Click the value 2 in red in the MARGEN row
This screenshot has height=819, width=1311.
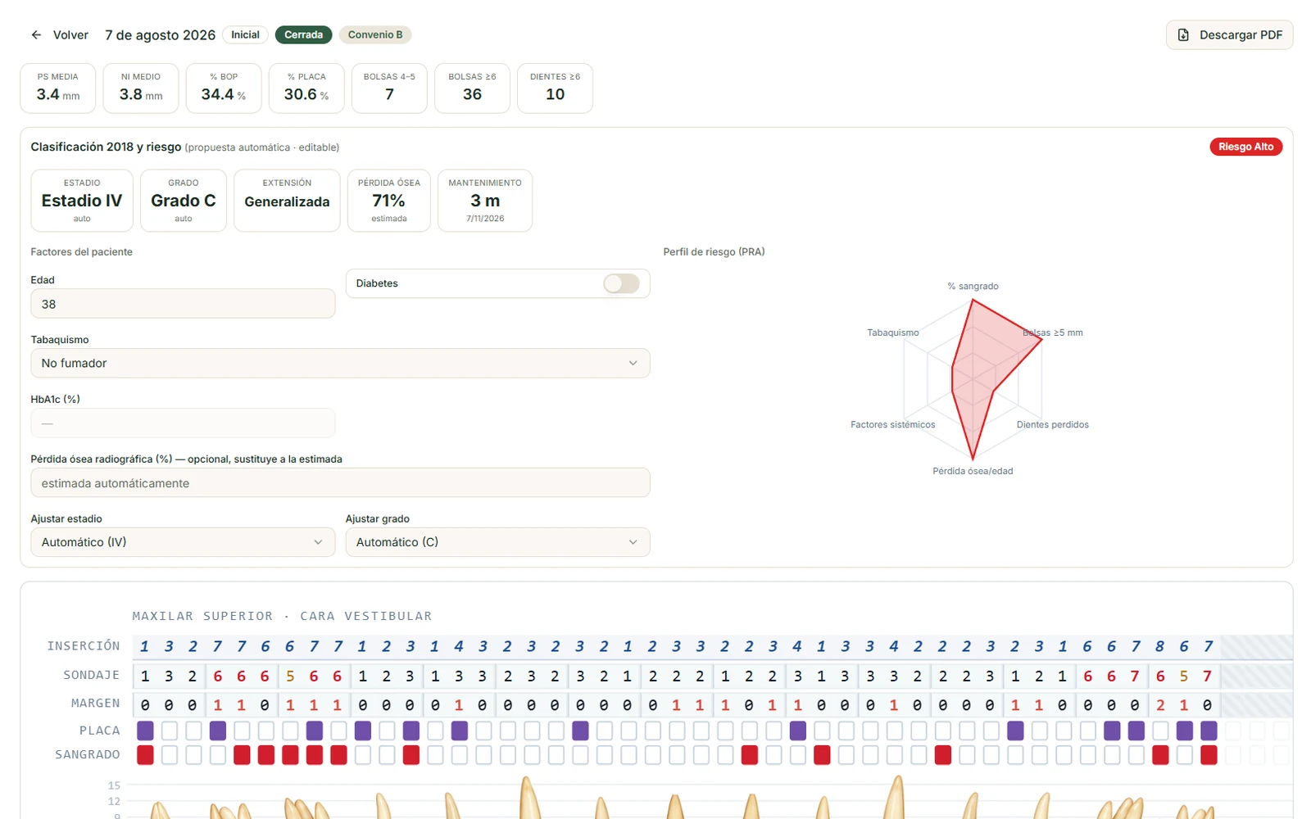click(1159, 705)
